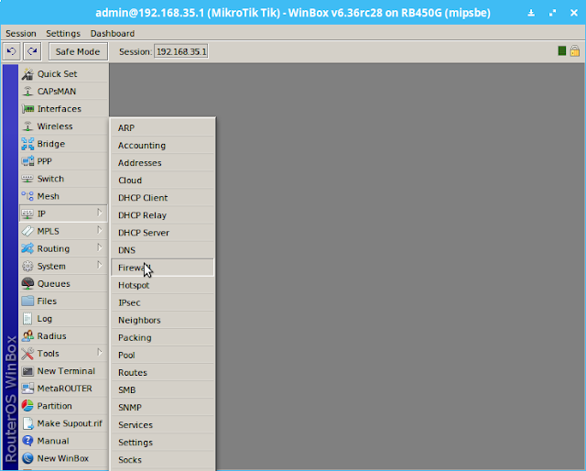The width and height of the screenshot is (586, 471).
Task: Select DNS from the IP submenu
Action: point(163,250)
